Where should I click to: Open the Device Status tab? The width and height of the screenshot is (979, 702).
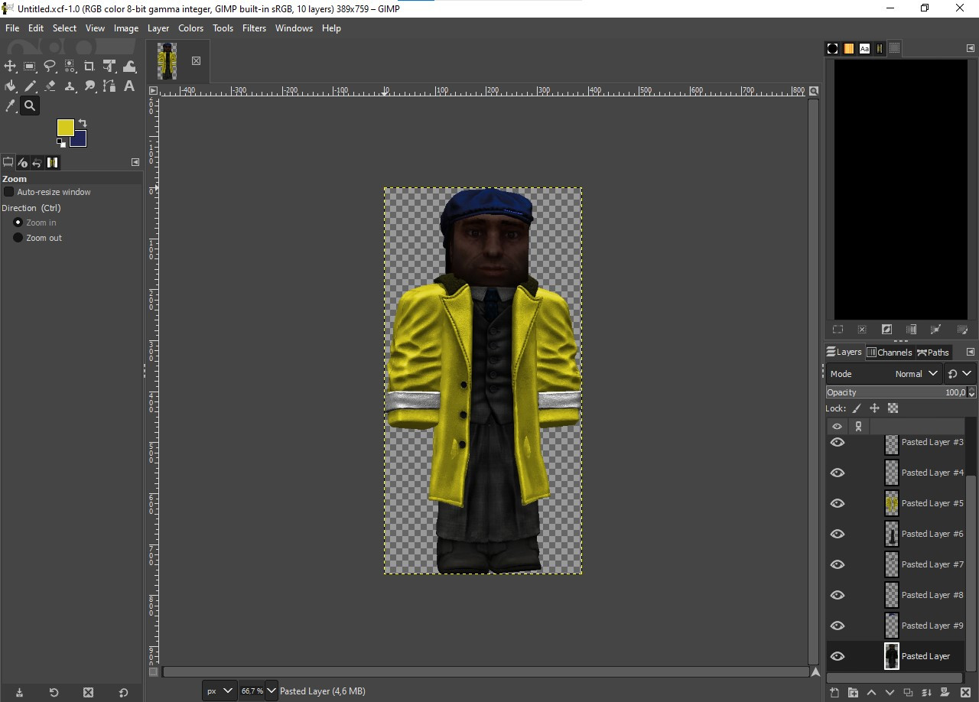22,162
